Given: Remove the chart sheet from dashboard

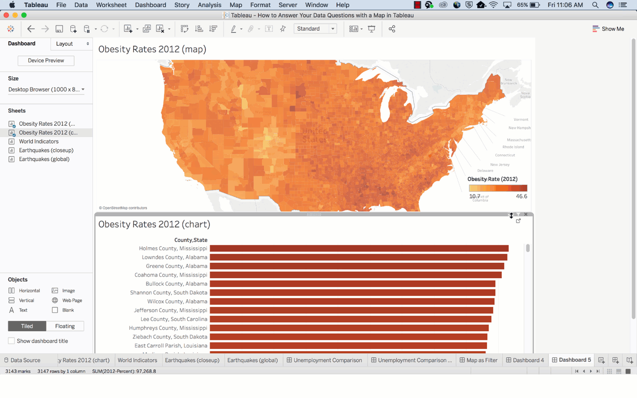Looking at the screenshot, I should tap(525, 215).
